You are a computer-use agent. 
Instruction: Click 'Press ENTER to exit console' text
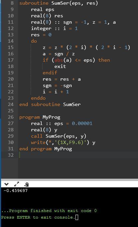tap(38, 217)
